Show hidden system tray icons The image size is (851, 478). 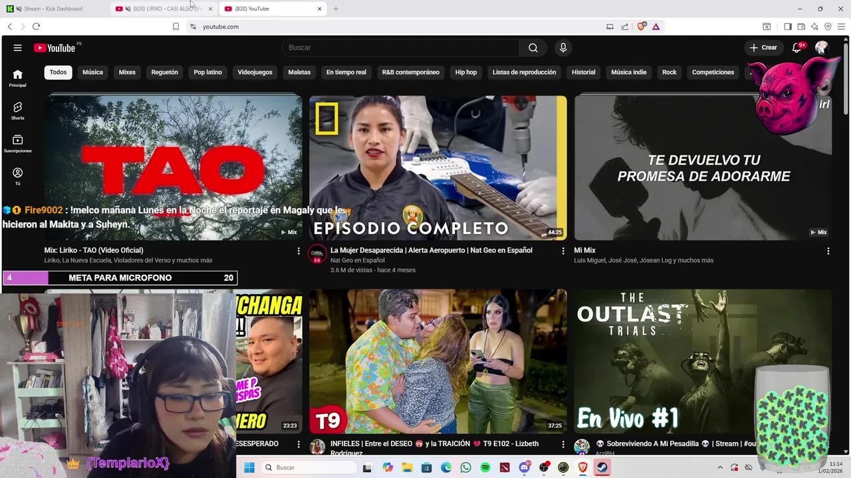click(720, 467)
